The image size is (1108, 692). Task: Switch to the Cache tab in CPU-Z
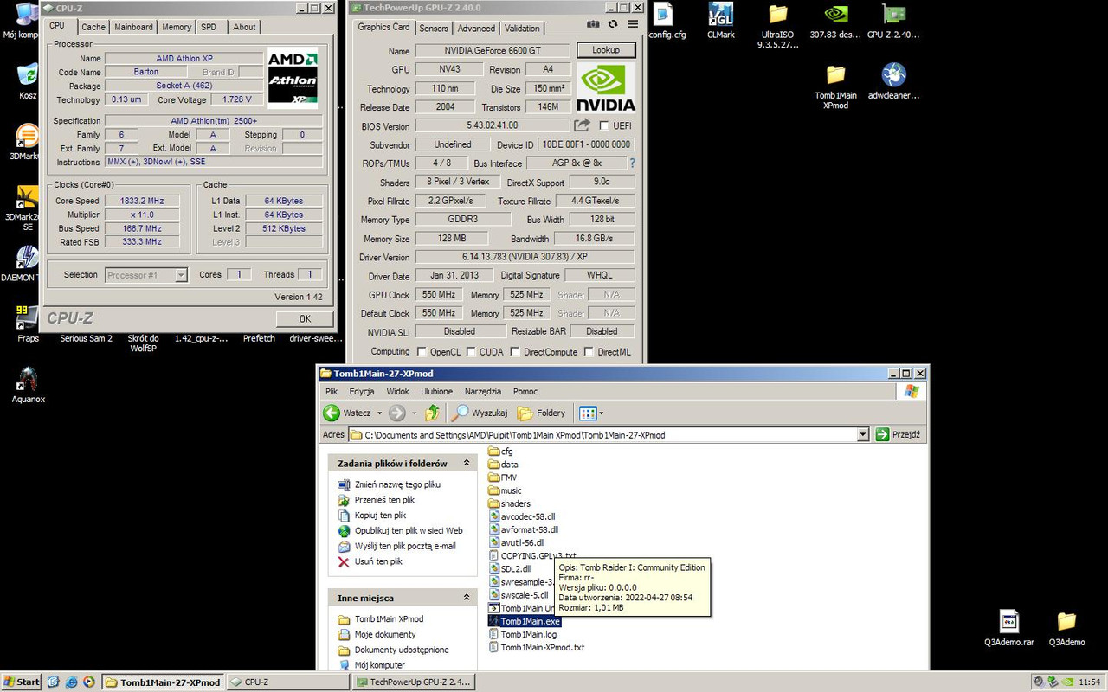click(x=93, y=27)
